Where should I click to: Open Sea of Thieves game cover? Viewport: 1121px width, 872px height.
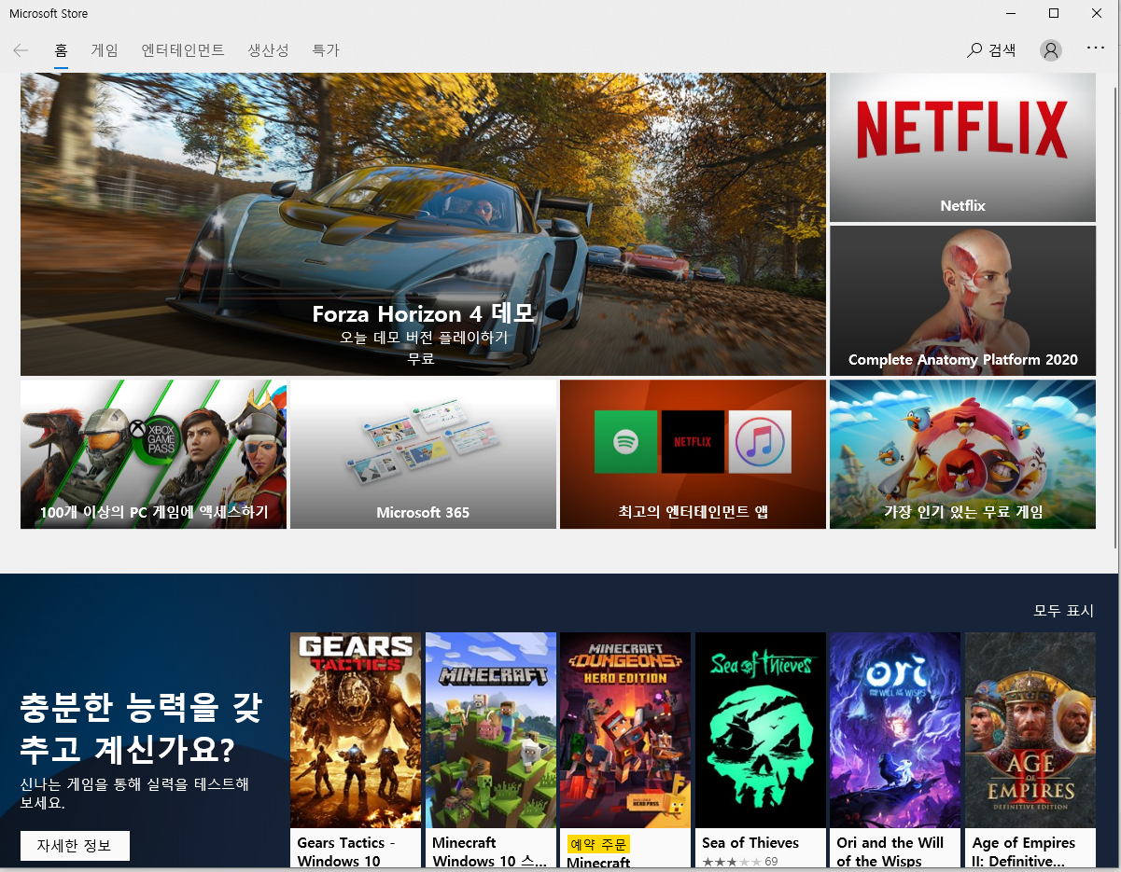pos(761,730)
